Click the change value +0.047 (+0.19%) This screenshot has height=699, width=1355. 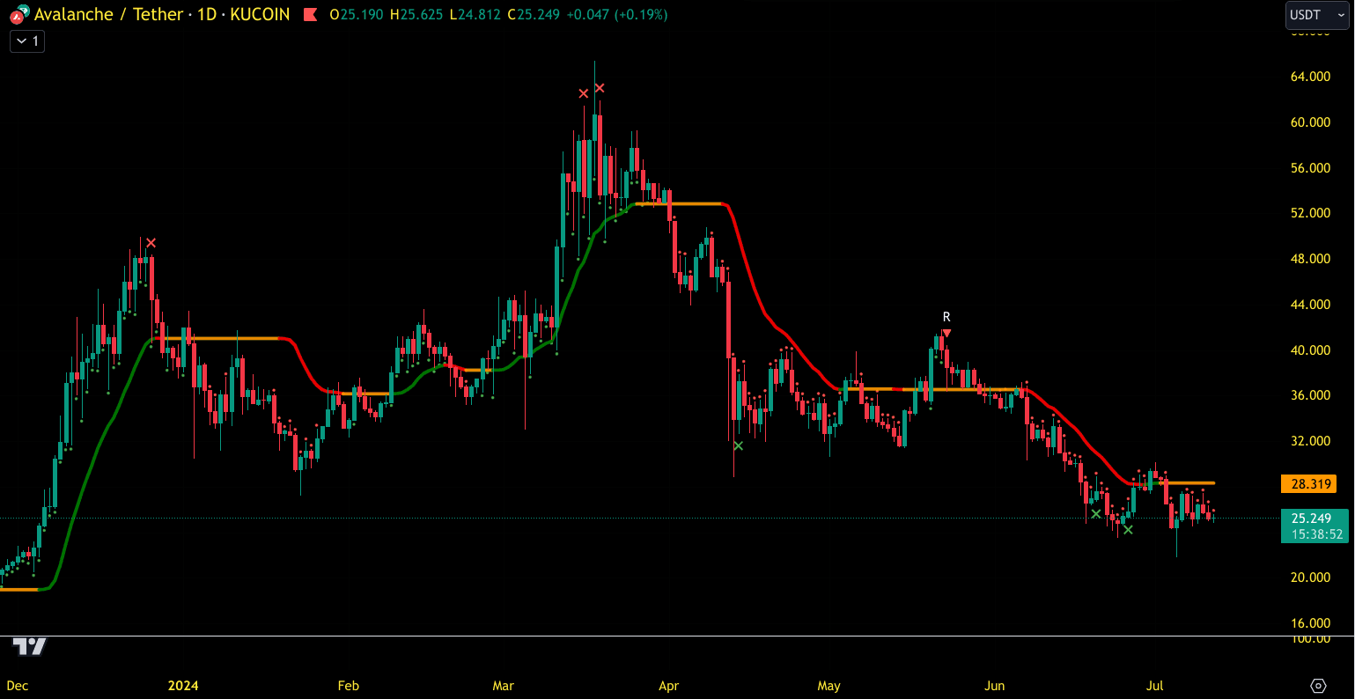tap(616, 15)
